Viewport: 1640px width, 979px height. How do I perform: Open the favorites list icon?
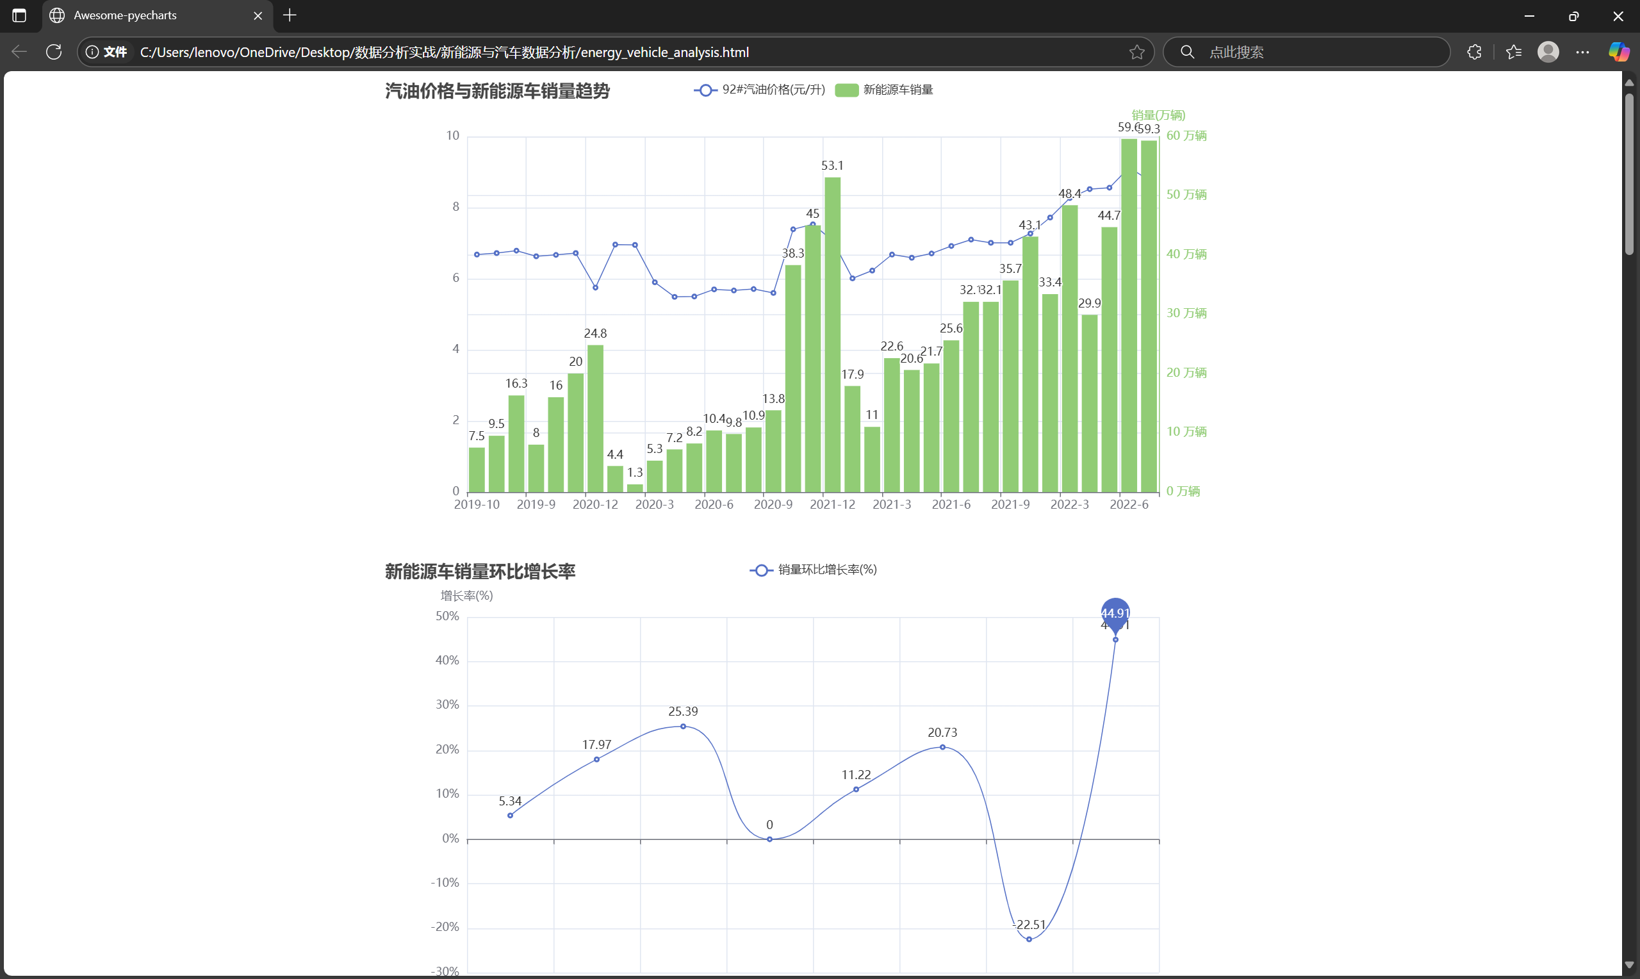[x=1513, y=51]
